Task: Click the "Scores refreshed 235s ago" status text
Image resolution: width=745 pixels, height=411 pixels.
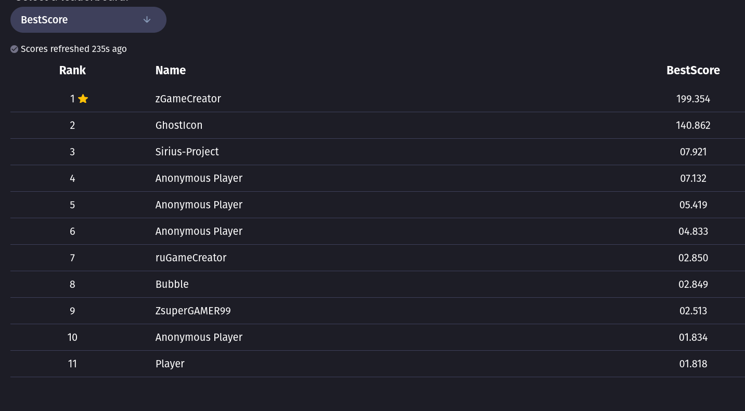Action: (x=73, y=49)
